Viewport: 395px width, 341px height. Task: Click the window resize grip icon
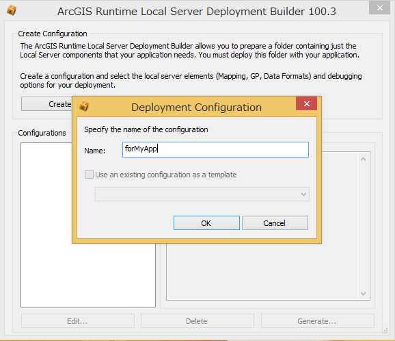click(x=385, y=331)
